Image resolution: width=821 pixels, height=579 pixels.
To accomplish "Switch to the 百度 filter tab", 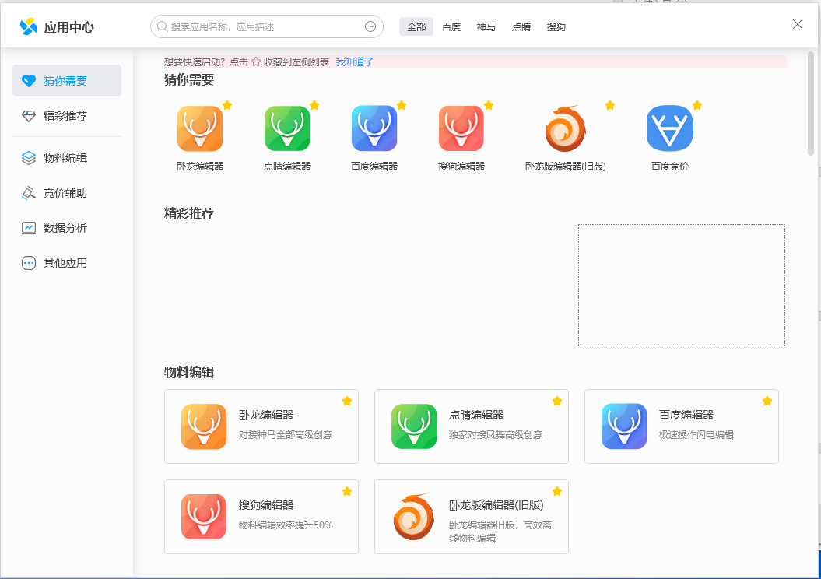I will (451, 26).
